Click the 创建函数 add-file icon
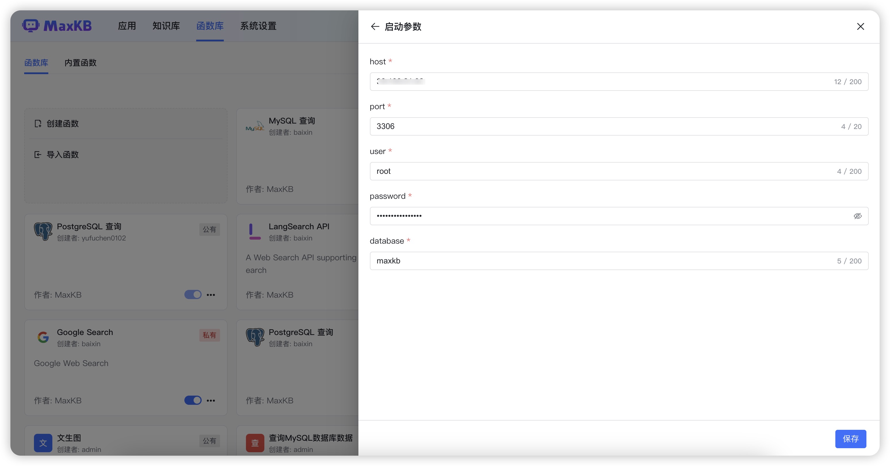The height and width of the screenshot is (466, 890). [x=38, y=124]
